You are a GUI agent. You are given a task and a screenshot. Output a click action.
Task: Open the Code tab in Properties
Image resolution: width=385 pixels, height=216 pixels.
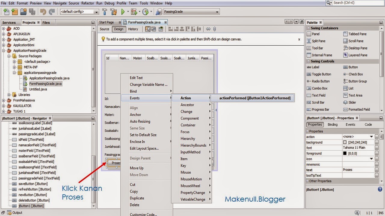368,124
